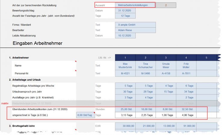Click the gray cell showing value 2
This screenshot has height=135, width=222.
coord(166,5)
